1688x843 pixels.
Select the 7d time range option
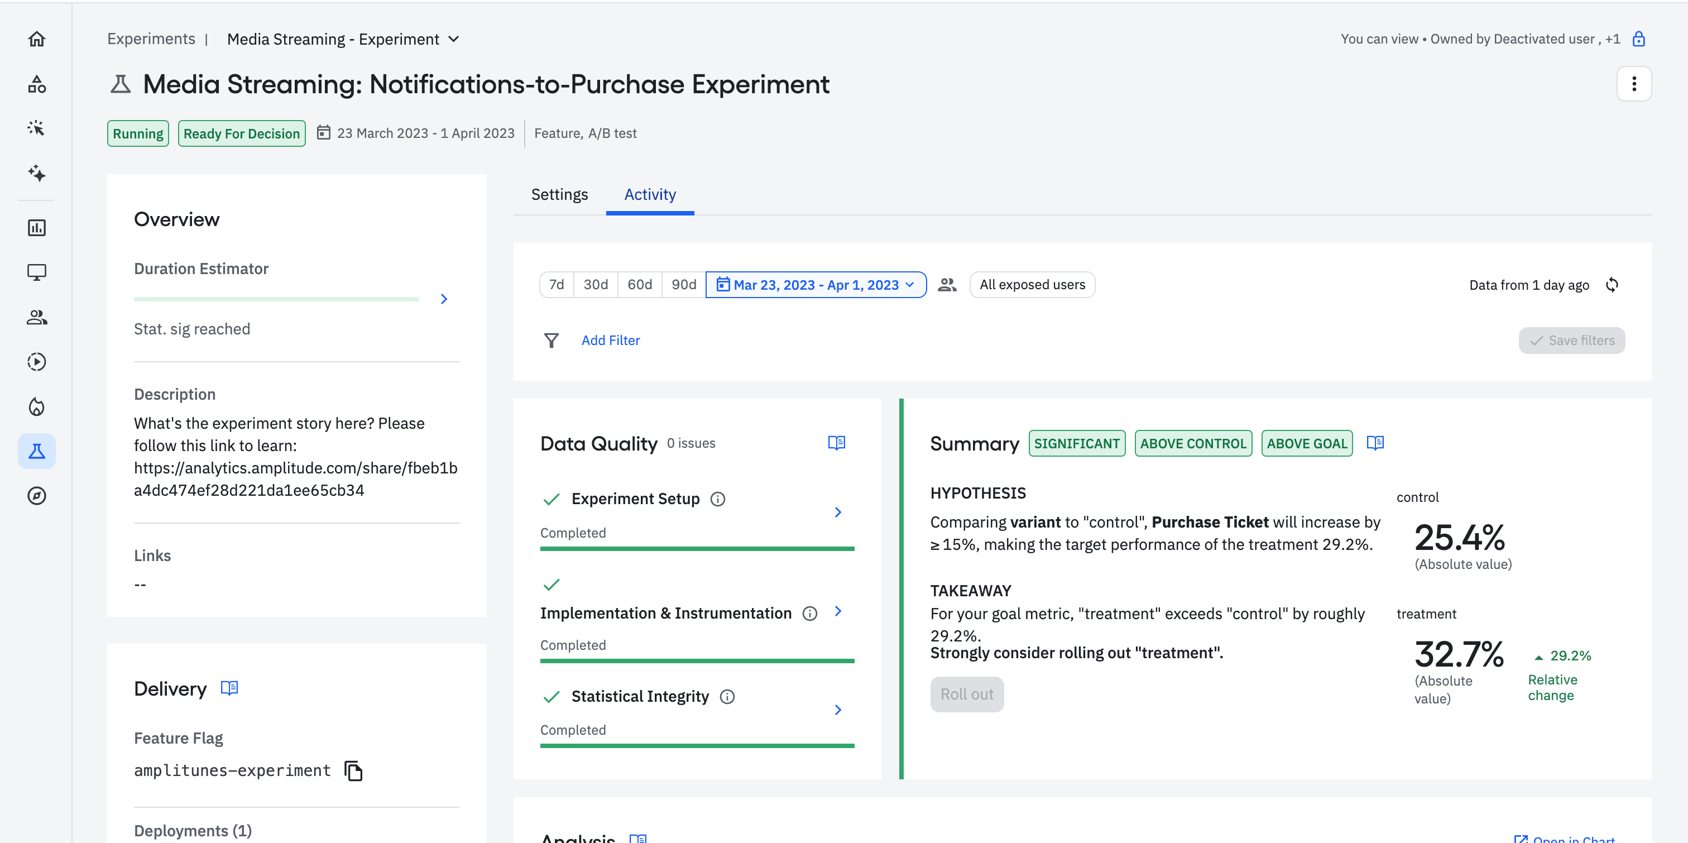(557, 285)
